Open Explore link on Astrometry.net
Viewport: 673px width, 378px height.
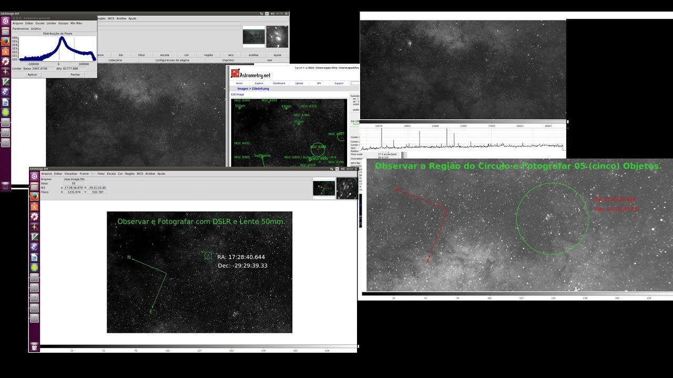tap(259, 83)
